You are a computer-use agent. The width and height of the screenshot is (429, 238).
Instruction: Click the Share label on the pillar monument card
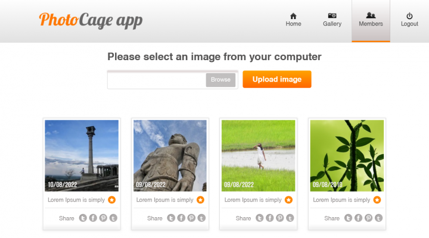click(x=67, y=218)
